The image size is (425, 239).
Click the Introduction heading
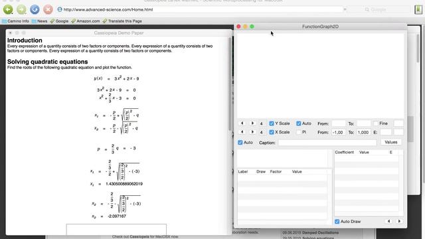(x=25, y=40)
